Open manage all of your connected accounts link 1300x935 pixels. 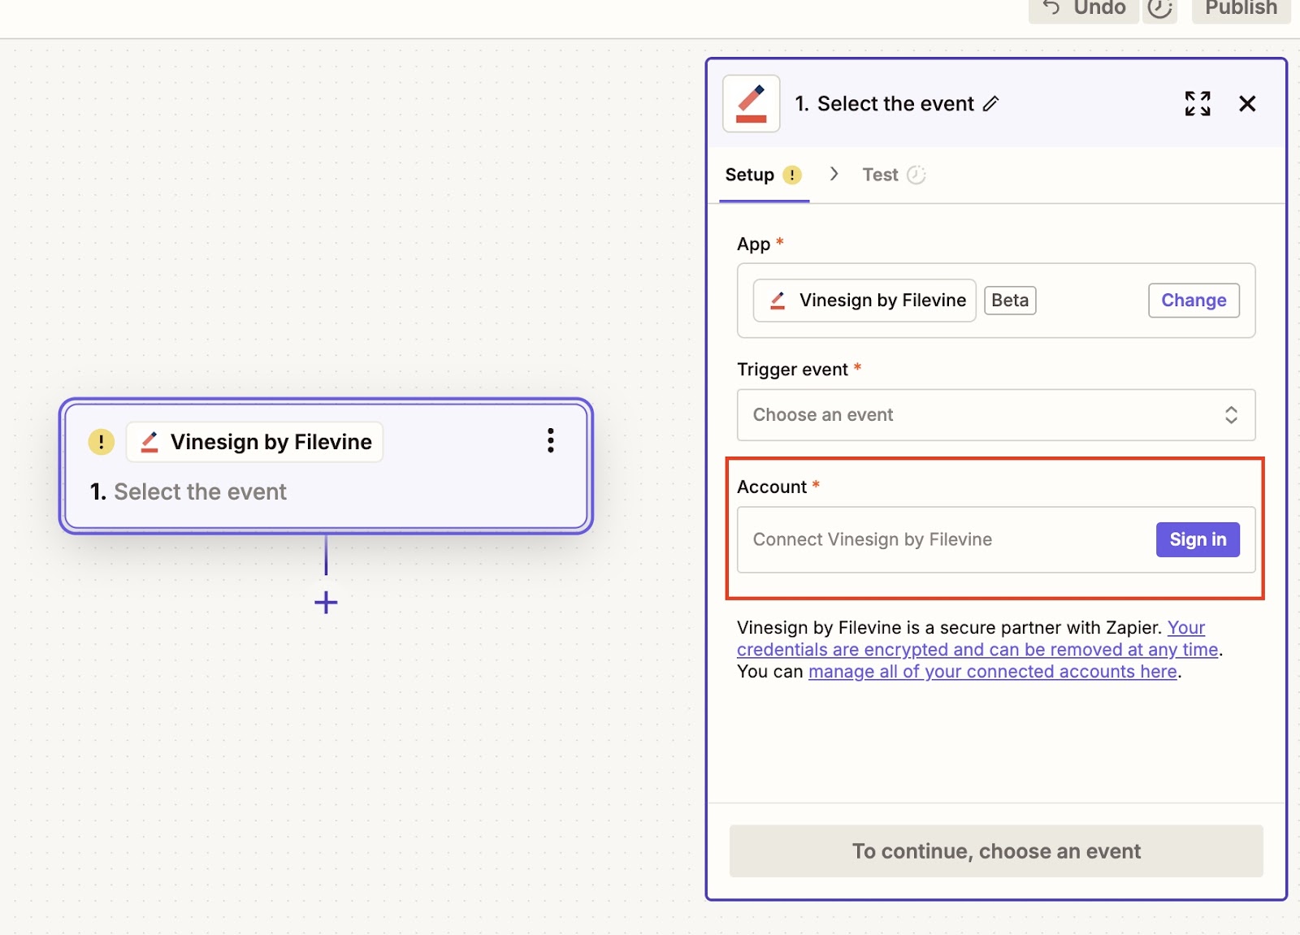tap(993, 672)
